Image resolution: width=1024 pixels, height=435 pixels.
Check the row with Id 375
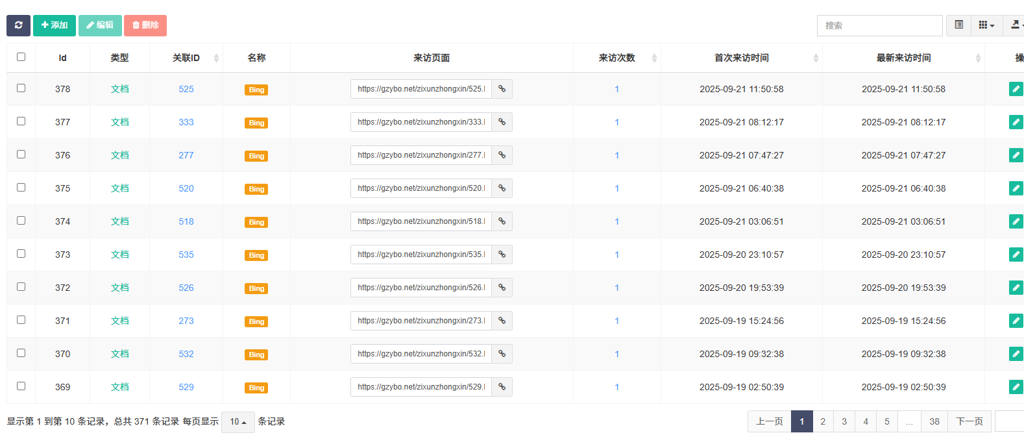click(21, 188)
